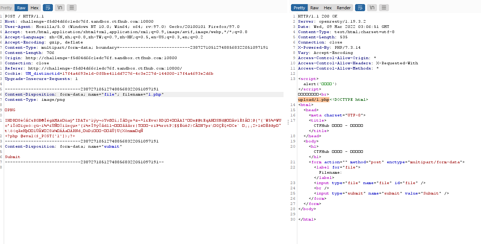Click 'Connection: close' in the response
The width and height of the screenshot is (481, 244).
pyautogui.click(x=320, y=42)
